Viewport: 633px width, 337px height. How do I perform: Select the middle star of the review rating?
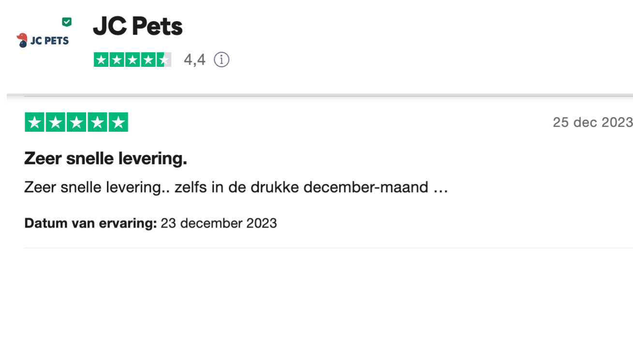[x=76, y=123]
